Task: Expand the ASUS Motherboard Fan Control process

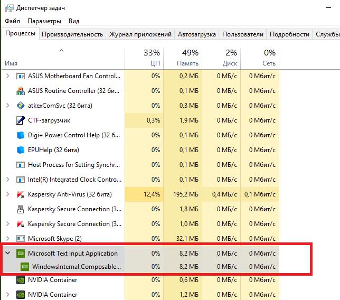Action: tap(8, 76)
